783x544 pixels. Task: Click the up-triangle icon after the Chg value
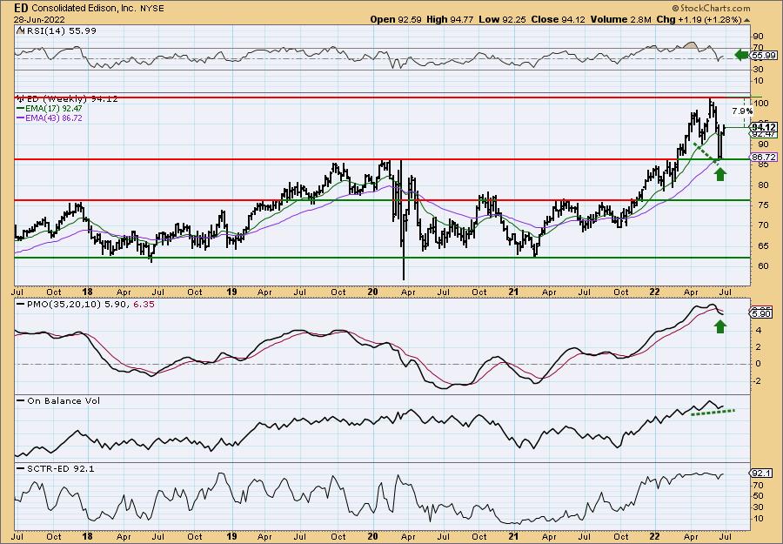[747, 20]
